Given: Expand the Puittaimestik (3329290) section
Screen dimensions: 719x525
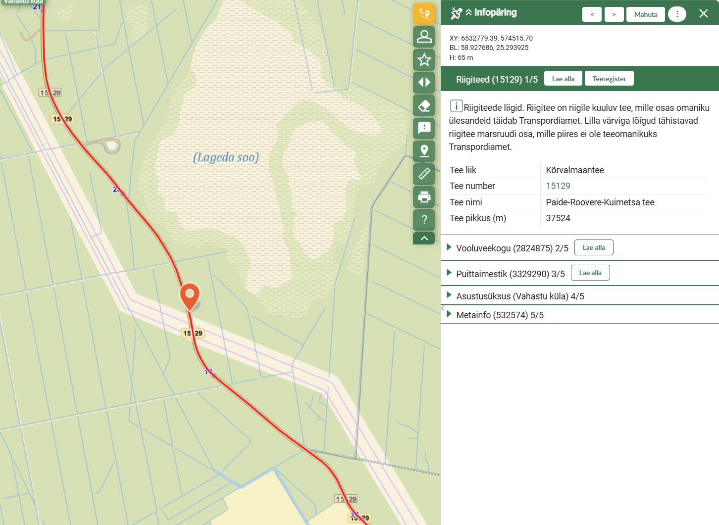Looking at the screenshot, I should pos(510,274).
